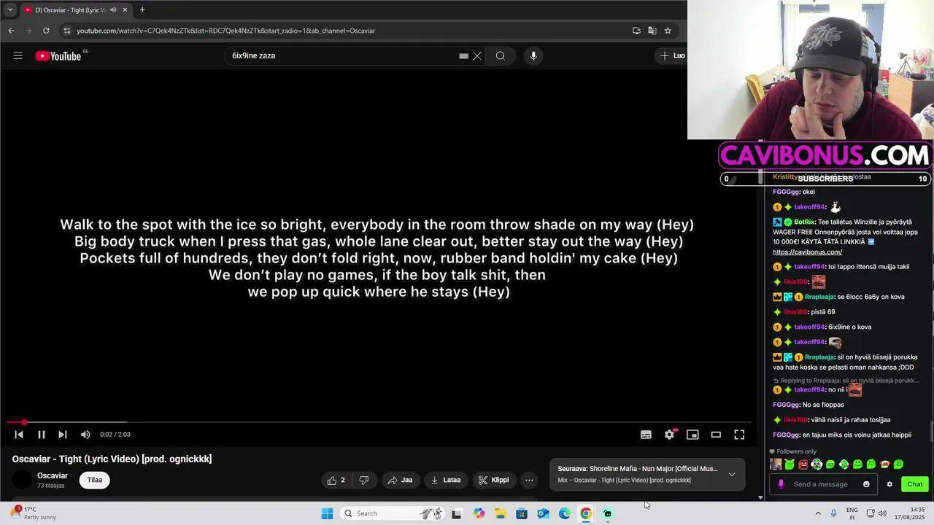
Task: Open a new Chrome tab
Action: click(x=142, y=10)
